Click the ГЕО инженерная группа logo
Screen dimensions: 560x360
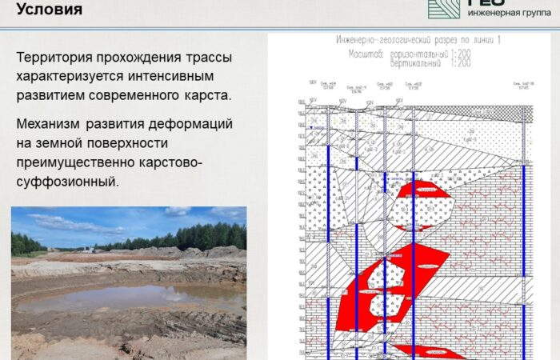[x=490, y=9]
